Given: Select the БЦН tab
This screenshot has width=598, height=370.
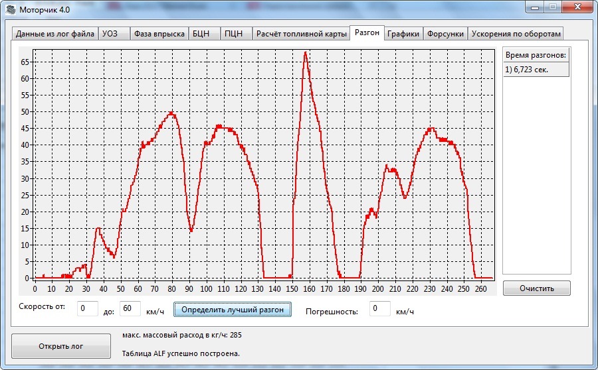Looking at the screenshot, I should tap(205, 34).
